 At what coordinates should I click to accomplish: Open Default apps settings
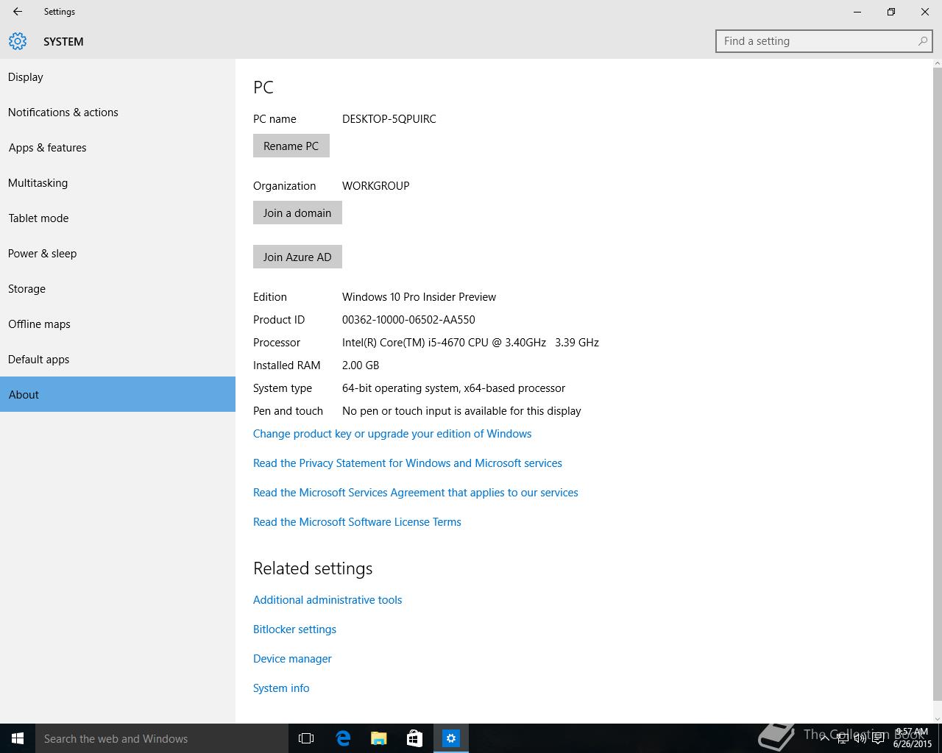[118, 360]
